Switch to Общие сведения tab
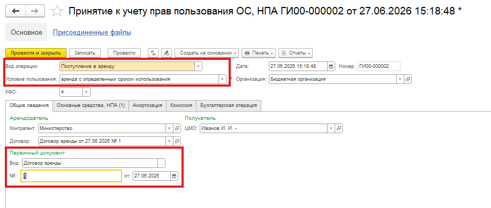Screen dimensions: 491x208 (x=29, y=105)
